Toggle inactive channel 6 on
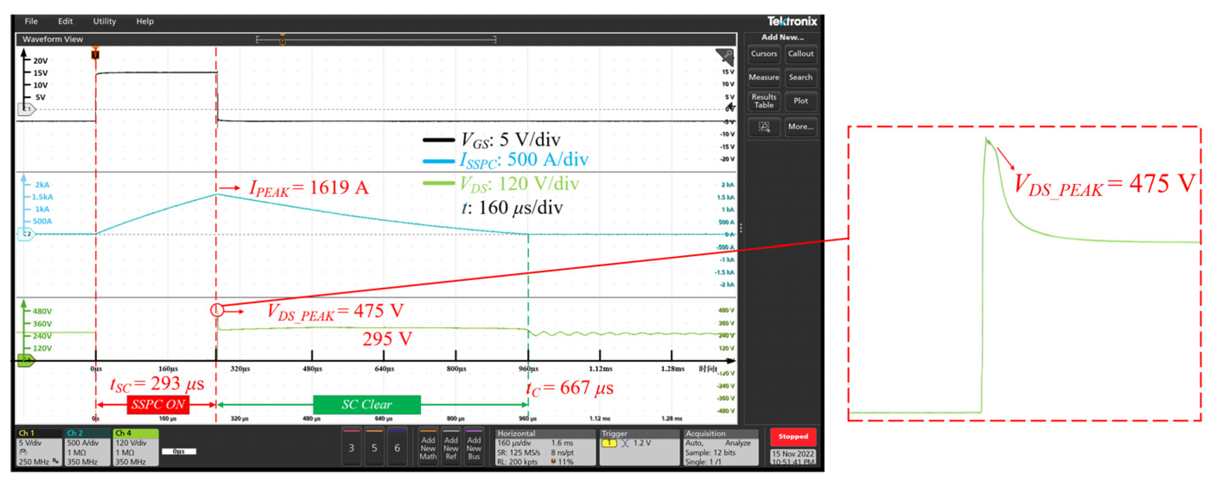 [x=397, y=447]
